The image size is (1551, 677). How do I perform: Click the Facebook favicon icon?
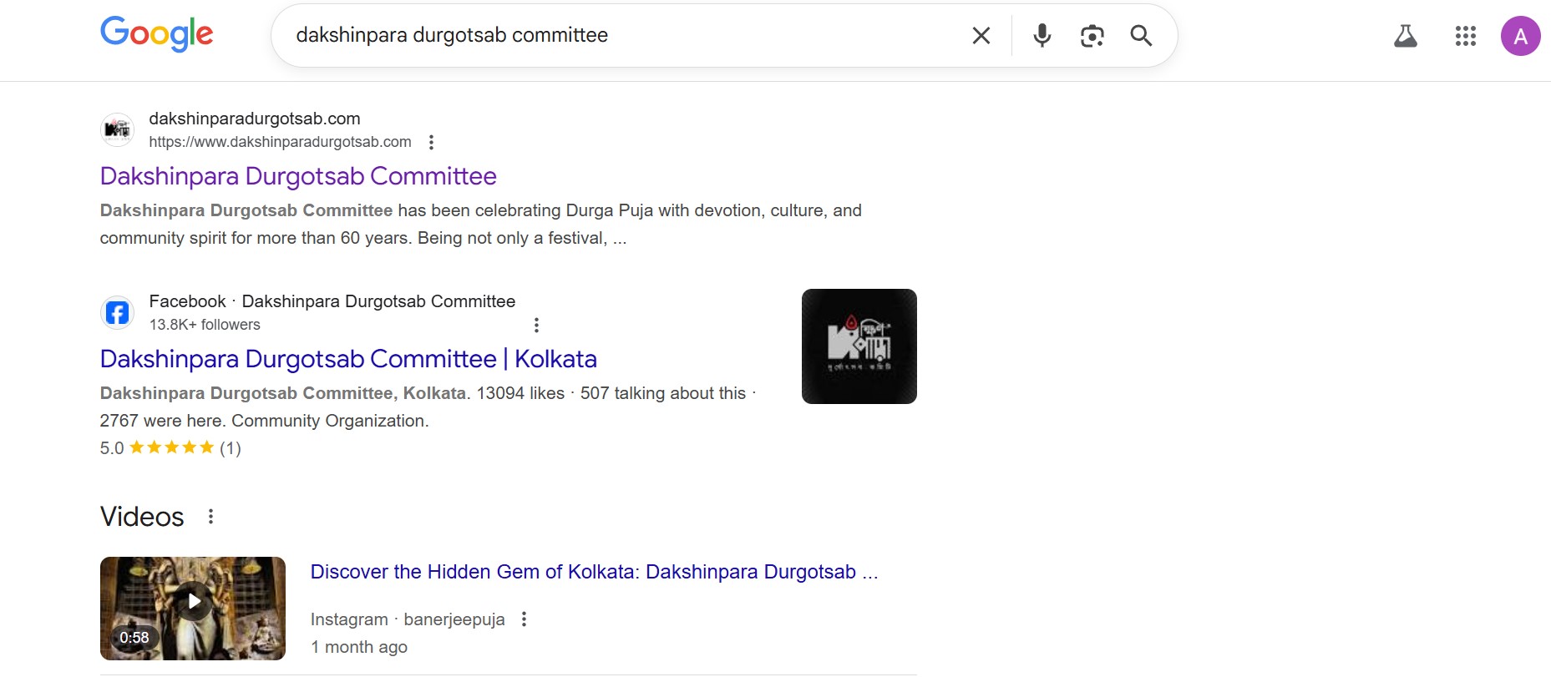click(117, 312)
